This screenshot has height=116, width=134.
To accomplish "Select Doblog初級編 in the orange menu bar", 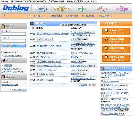I will (x=56, y=16).
